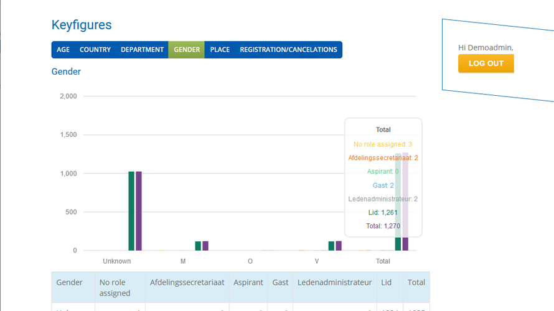
Task: Open the Age tab
Action: point(63,50)
